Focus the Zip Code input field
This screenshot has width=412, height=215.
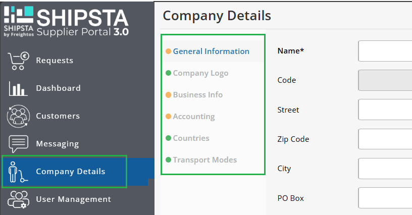(x=385, y=139)
